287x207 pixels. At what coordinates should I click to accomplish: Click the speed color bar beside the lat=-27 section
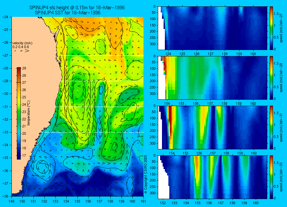(x=271, y=28)
